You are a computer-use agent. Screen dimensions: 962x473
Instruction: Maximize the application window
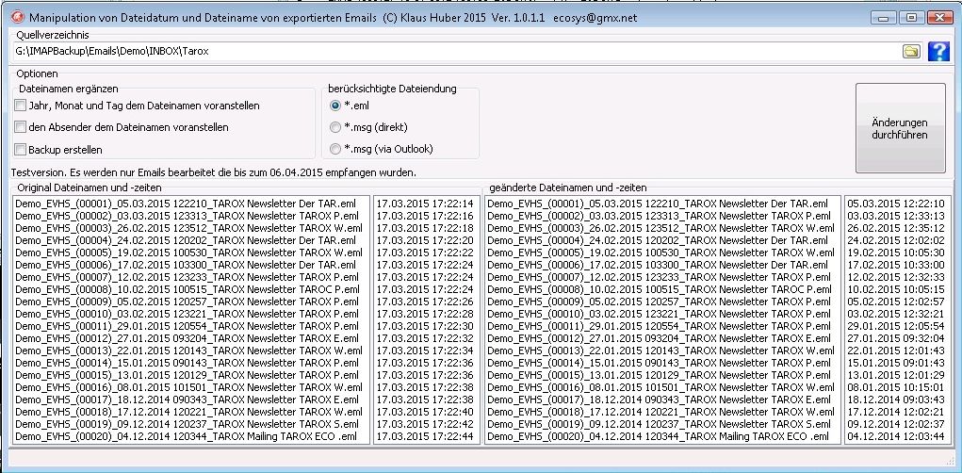912,18
